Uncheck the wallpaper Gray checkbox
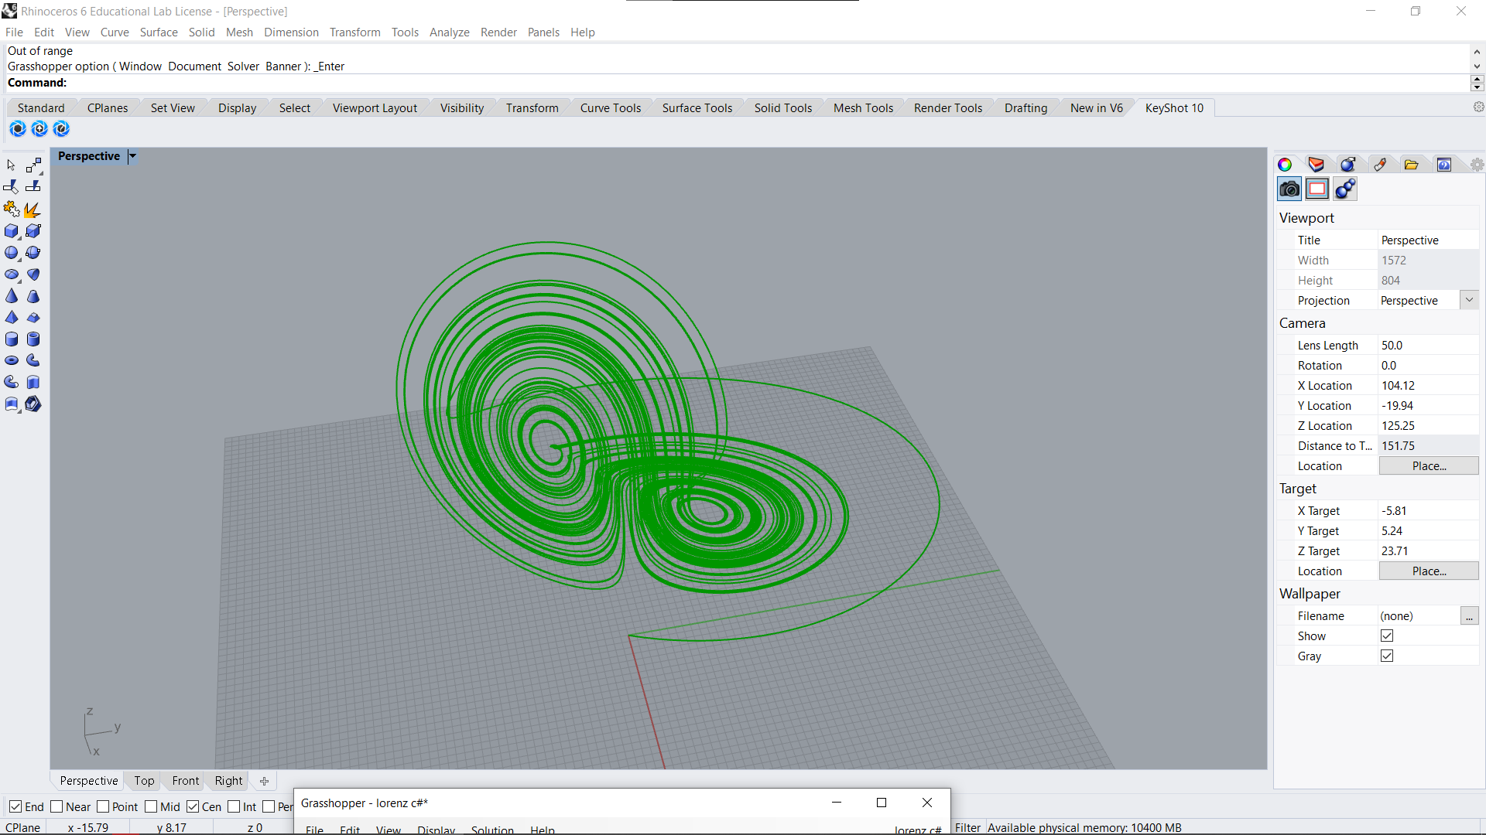 (x=1387, y=656)
